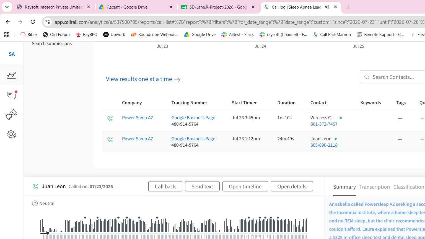Reload the page with the browser refresh icon
425x239 pixels.
click(33, 22)
